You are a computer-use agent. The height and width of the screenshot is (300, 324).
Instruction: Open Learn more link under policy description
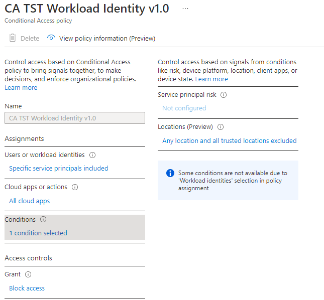click(21, 88)
